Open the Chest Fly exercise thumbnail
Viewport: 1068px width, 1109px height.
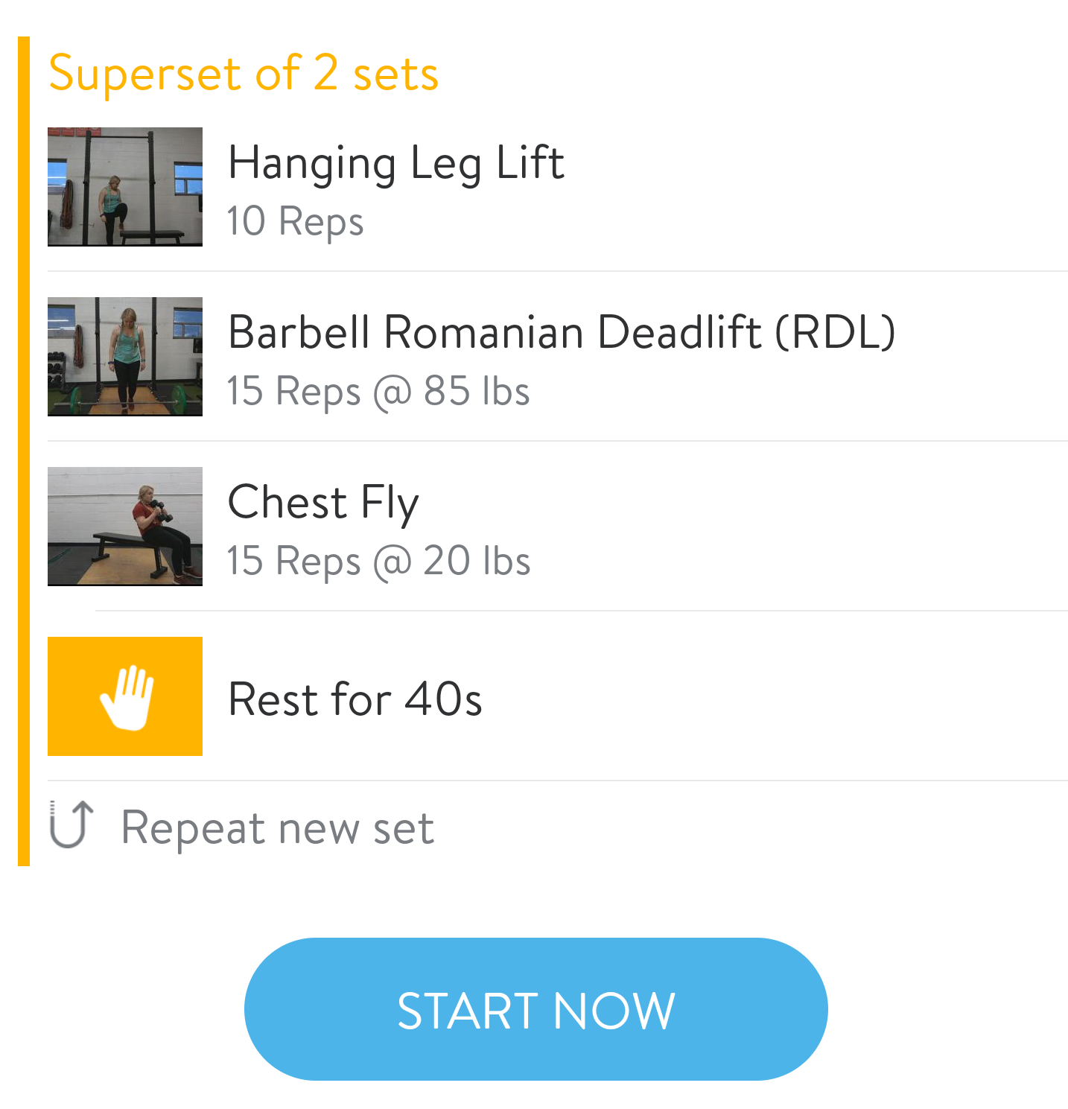click(x=125, y=527)
